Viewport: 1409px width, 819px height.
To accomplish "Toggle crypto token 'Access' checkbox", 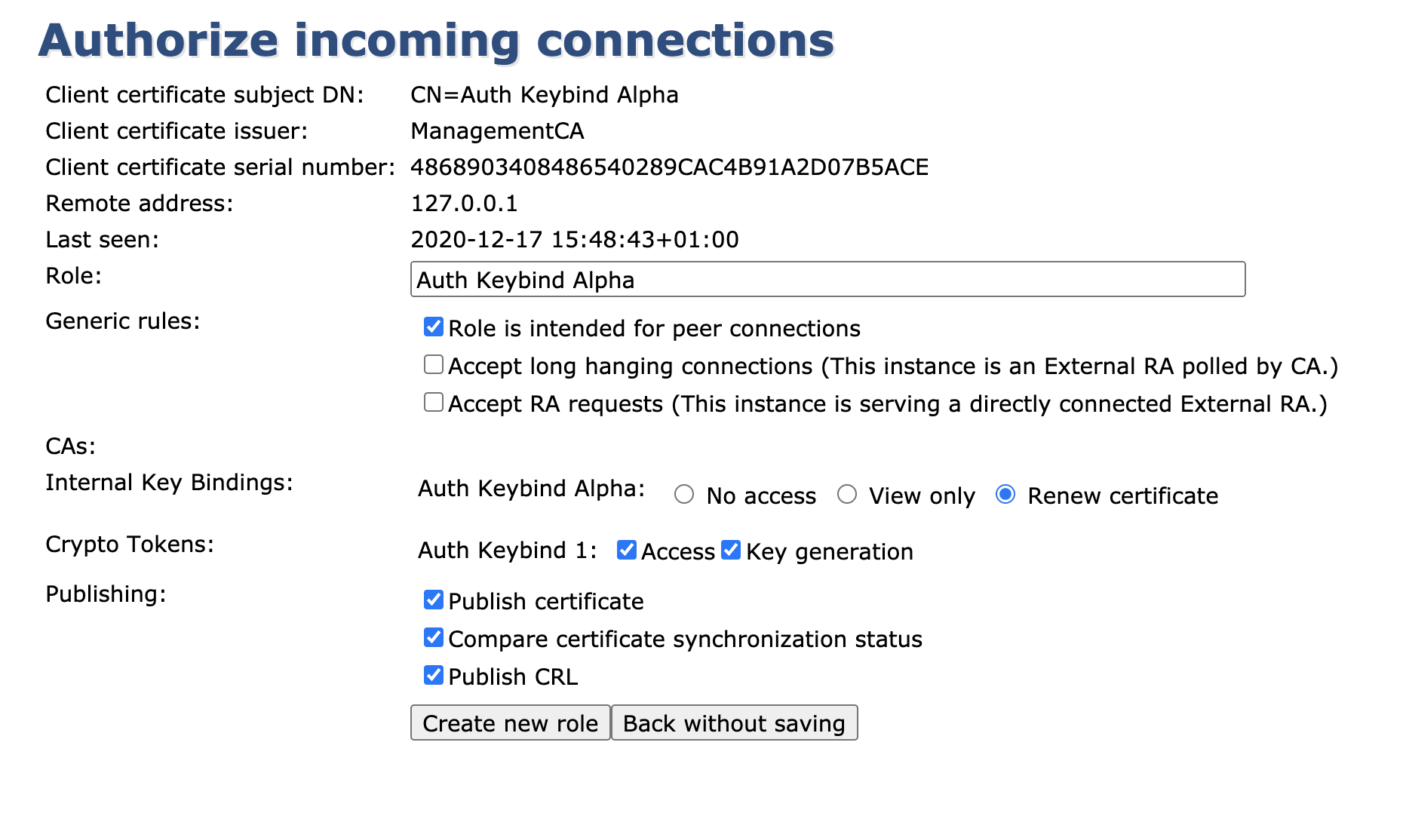I will click(x=627, y=551).
